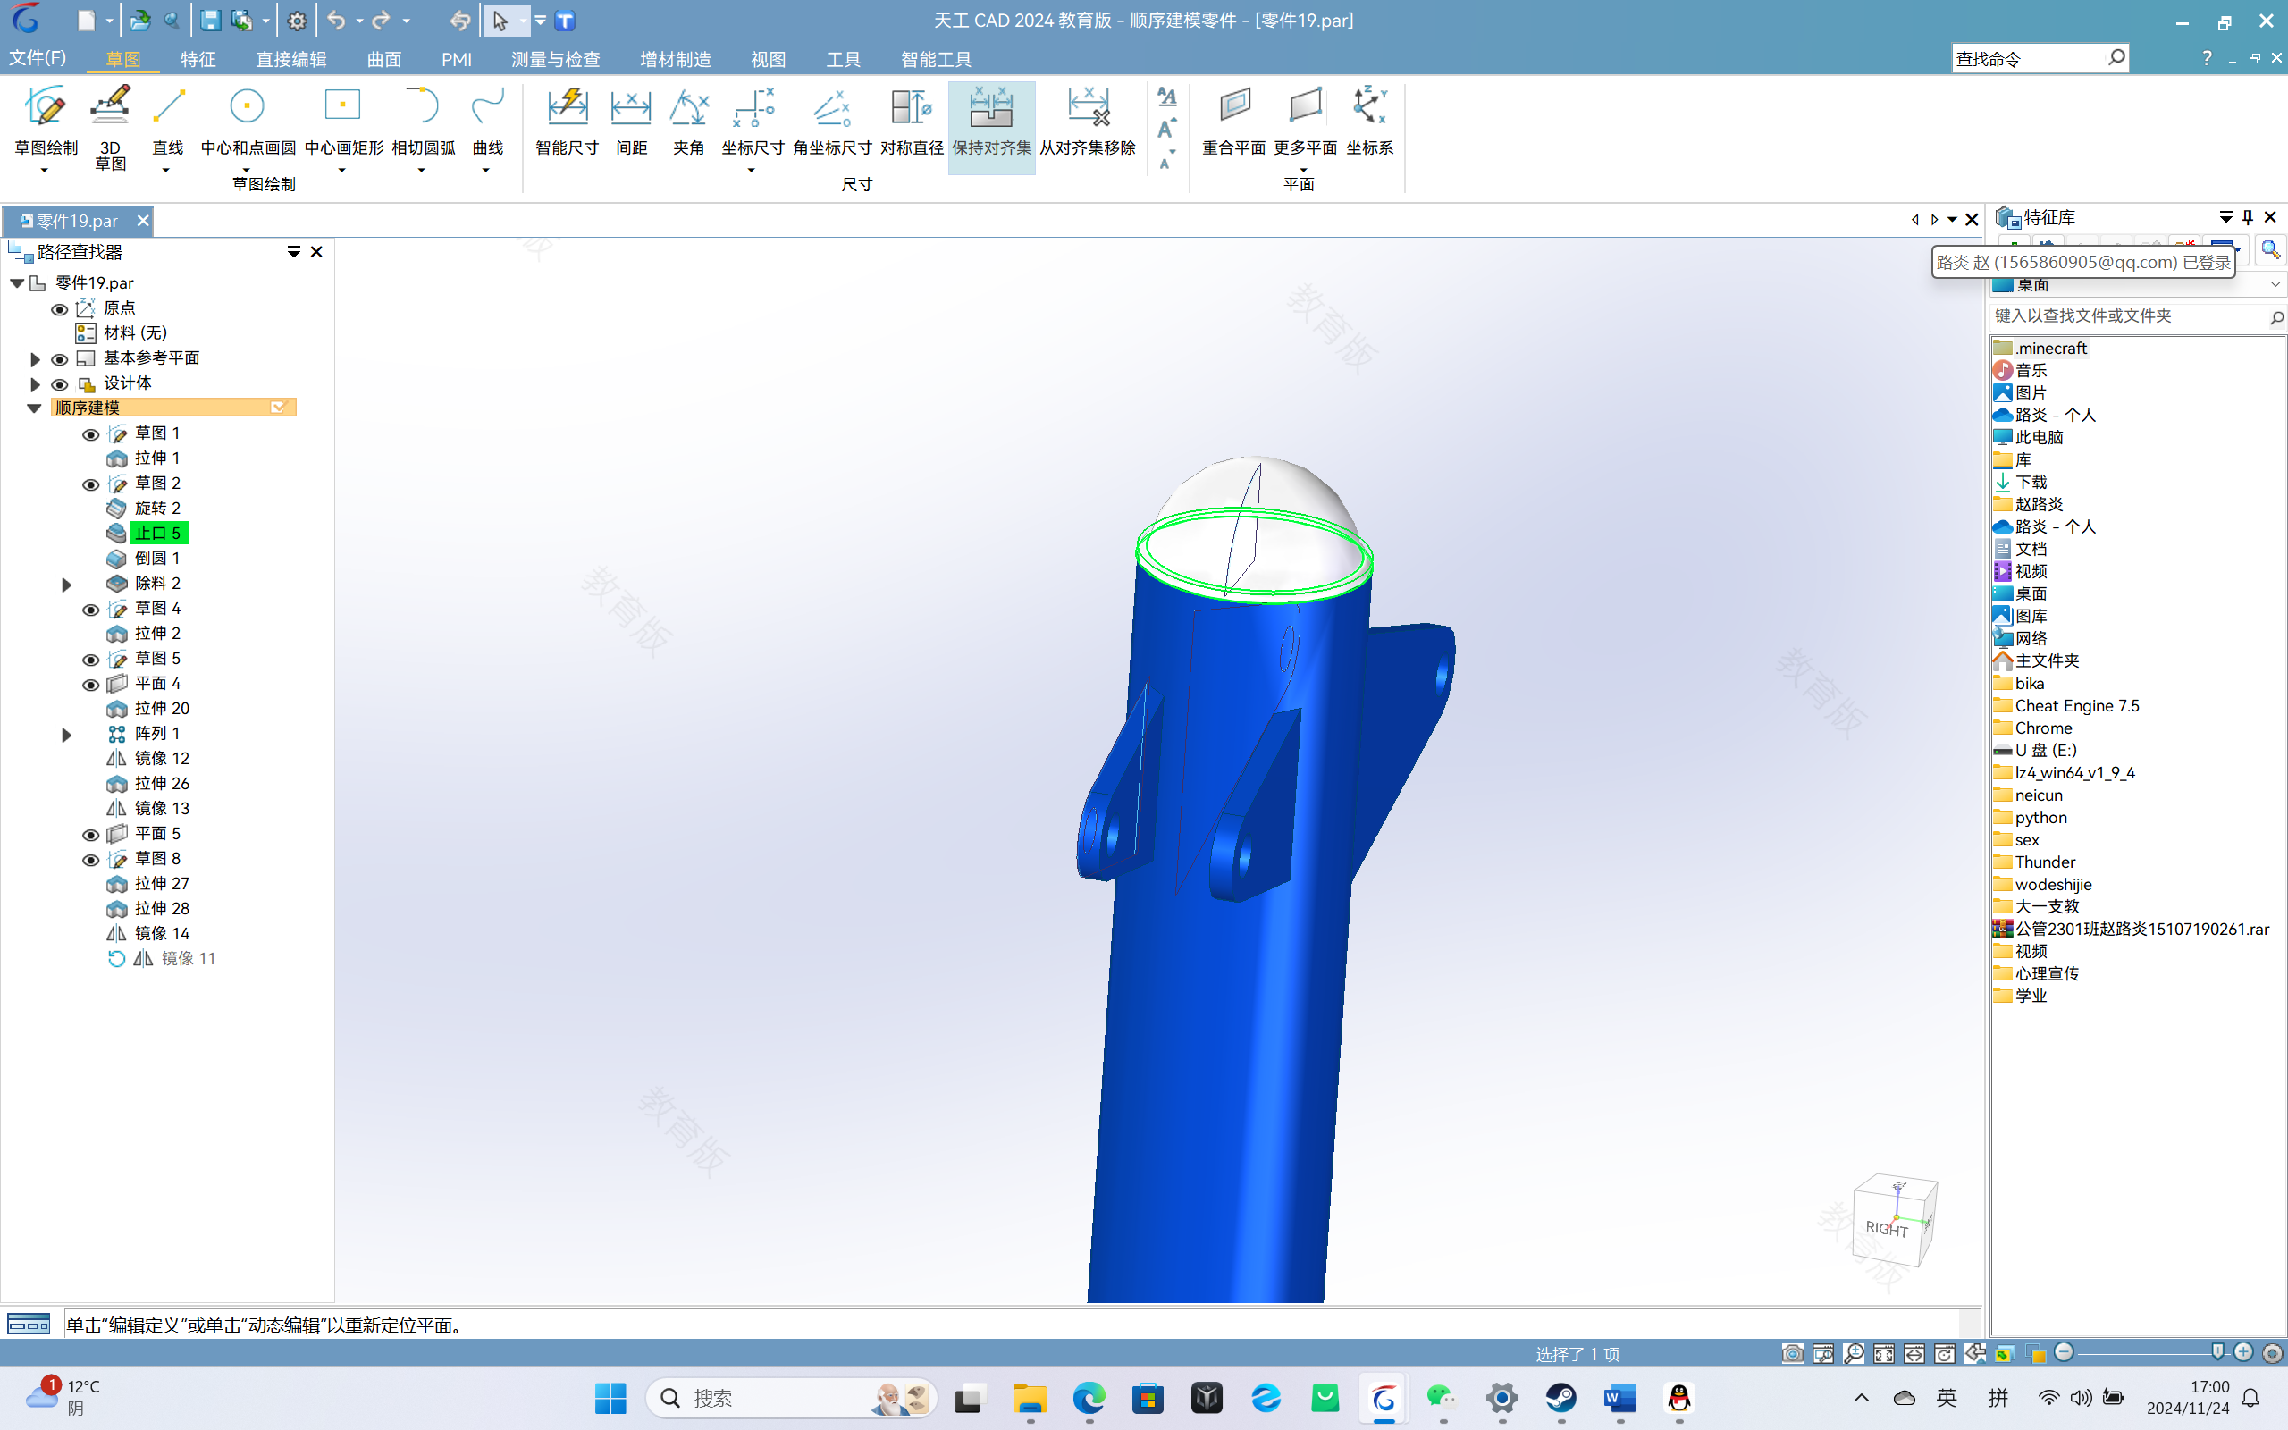
Task: Switch to the 智能工具 ribbon tab
Action: point(936,59)
